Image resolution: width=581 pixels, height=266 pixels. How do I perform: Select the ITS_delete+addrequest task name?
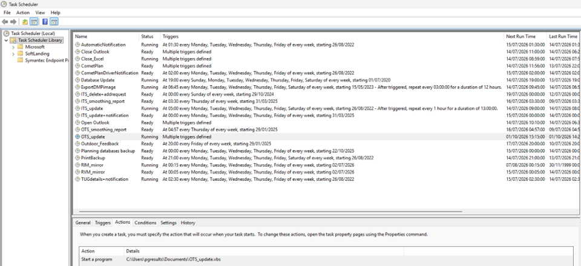click(x=103, y=94)
